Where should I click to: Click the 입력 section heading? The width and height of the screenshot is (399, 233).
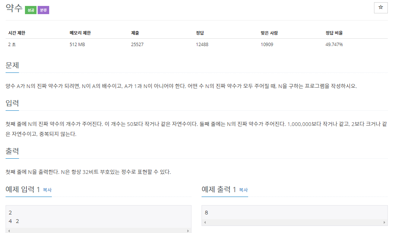(12, 103)
